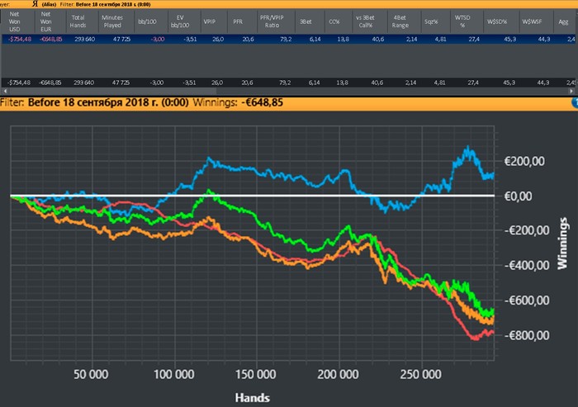Click the VPIP column header
The height and width of the screenshot is (407, 578).
214,21
